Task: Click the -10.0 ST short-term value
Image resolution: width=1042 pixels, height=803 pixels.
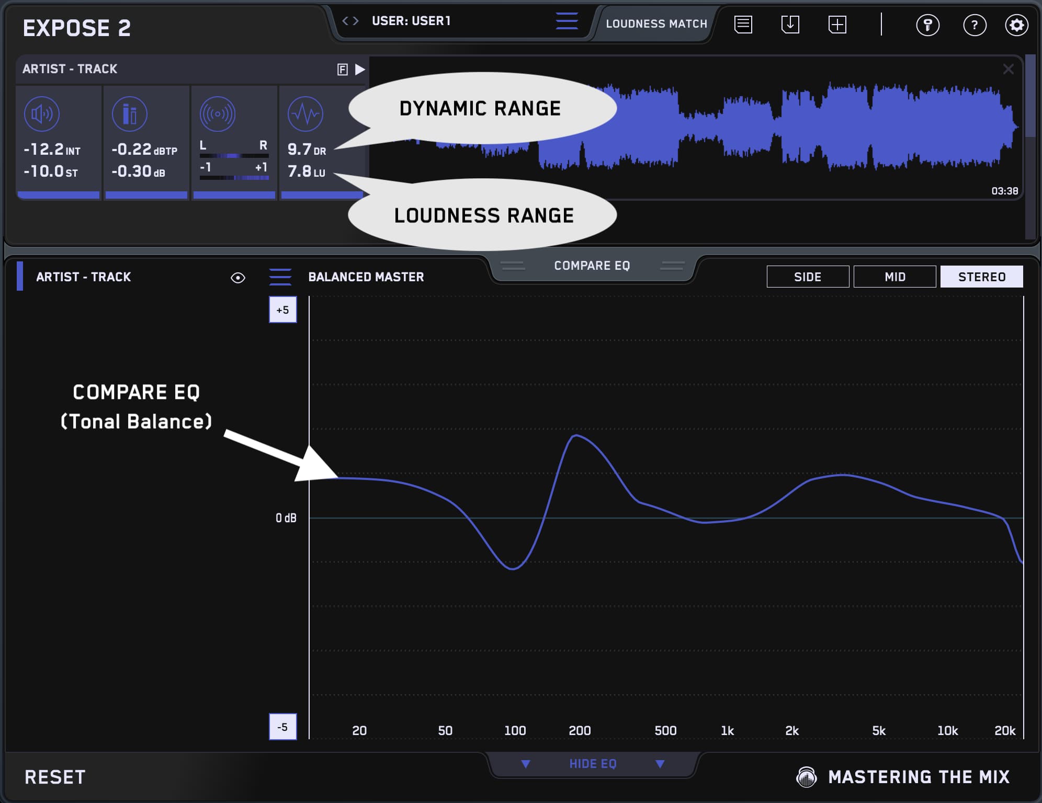Action: tap(50, 171)
